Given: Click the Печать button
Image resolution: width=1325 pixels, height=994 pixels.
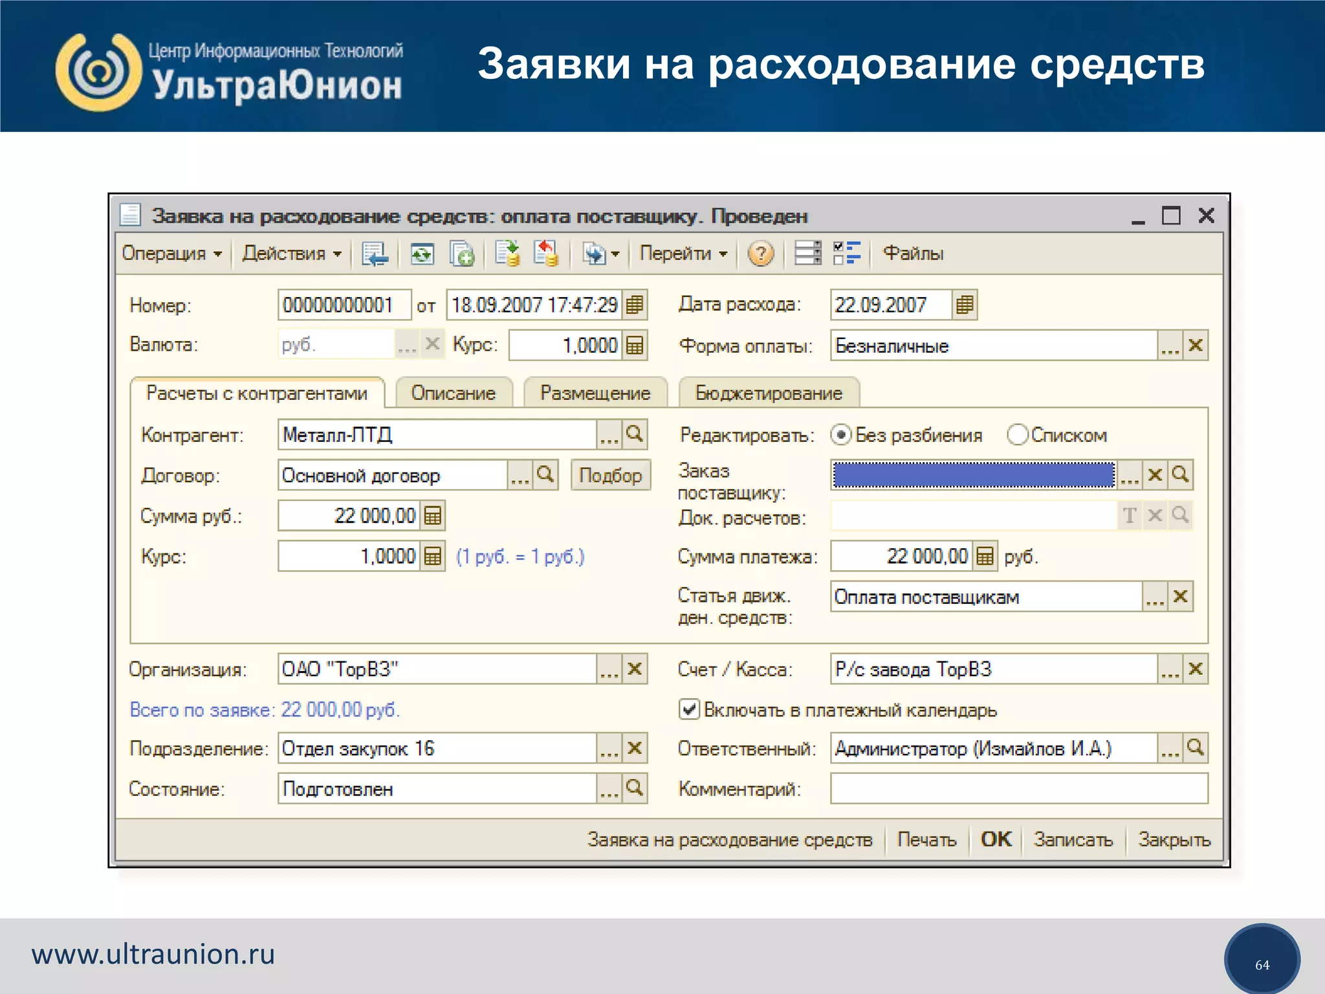Looking at the screenshot, I should point(926,839).
